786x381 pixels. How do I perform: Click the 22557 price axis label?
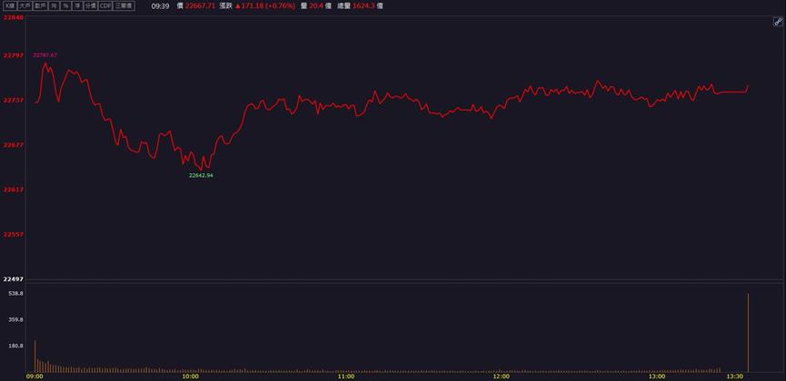pyautogui.click(x=13, y=234)
